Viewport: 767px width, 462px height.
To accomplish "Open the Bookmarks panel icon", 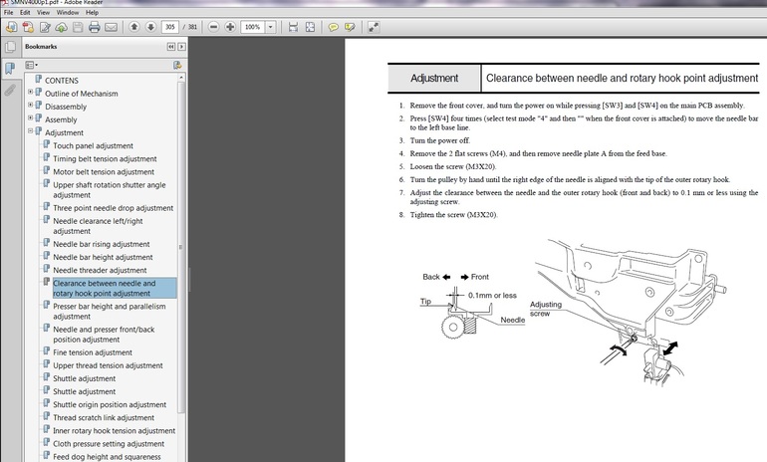I will tap(10, 69).
